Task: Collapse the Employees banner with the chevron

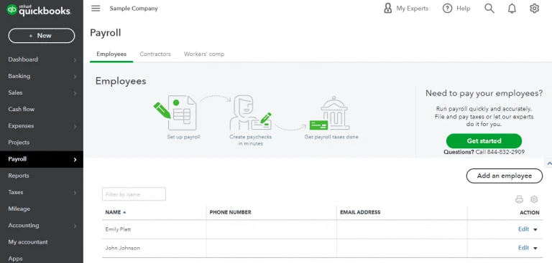Action: (548, 163)
